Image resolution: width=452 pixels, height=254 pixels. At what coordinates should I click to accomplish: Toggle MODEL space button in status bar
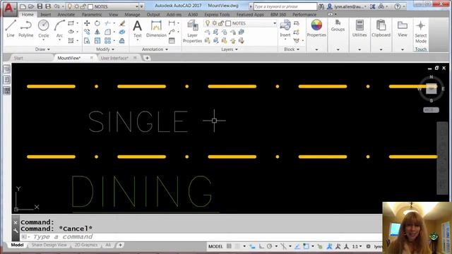[x=215, y=246]
